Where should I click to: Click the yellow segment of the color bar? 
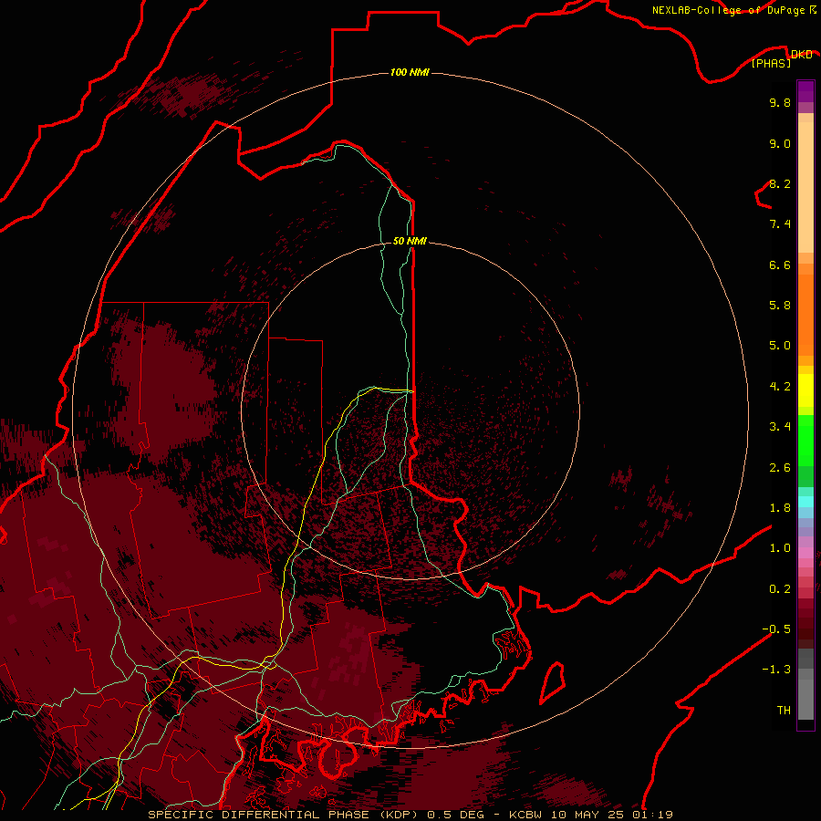805,390
